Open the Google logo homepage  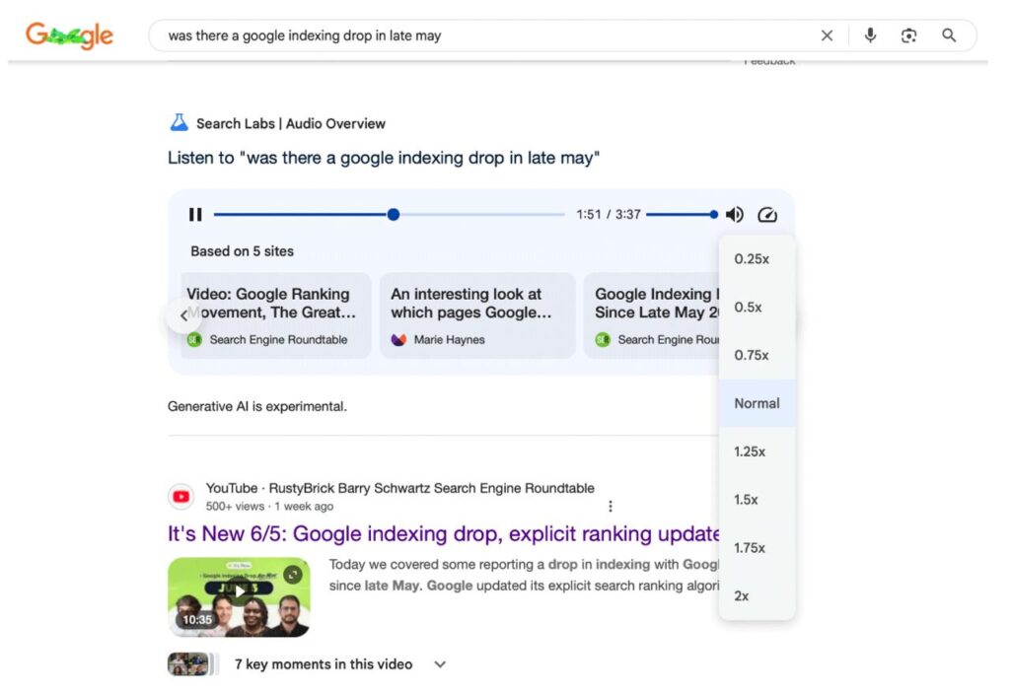(x=69, y=35)
